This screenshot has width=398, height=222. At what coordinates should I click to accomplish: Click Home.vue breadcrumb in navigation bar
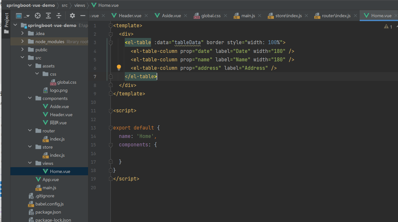pos(105,5)
